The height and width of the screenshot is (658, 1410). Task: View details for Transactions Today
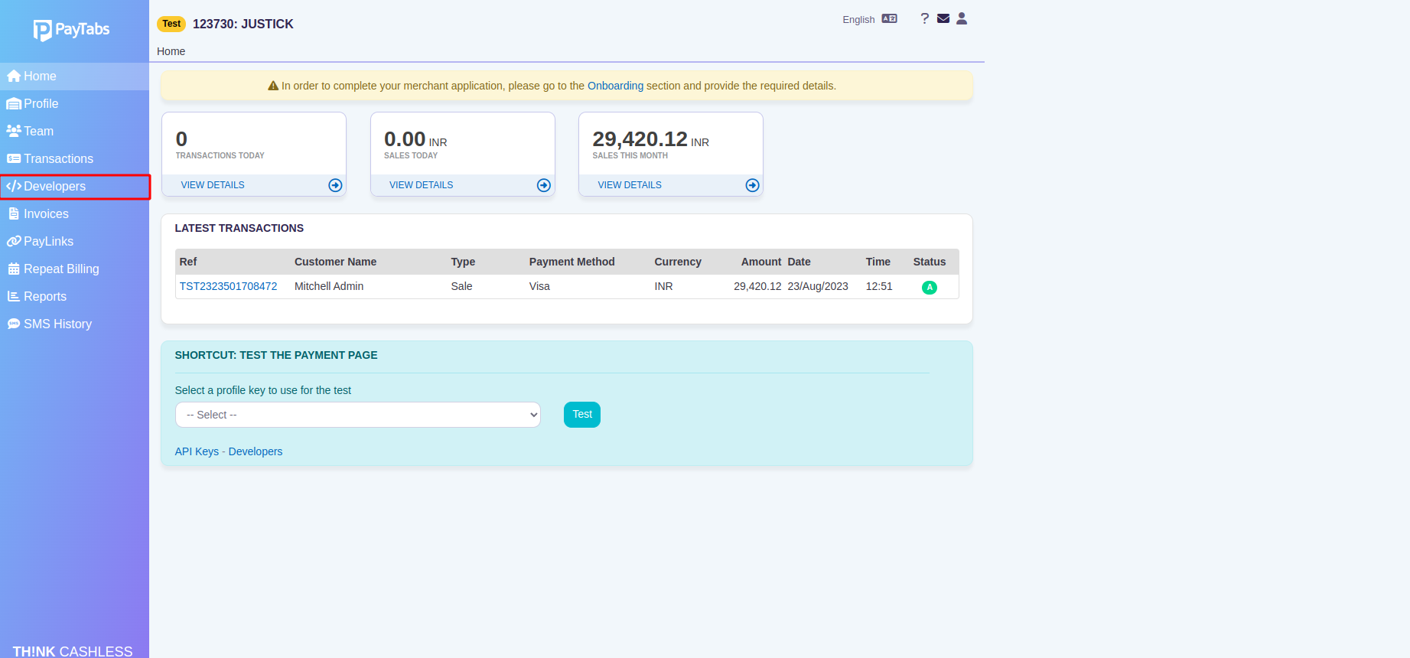tap(213, 185)
